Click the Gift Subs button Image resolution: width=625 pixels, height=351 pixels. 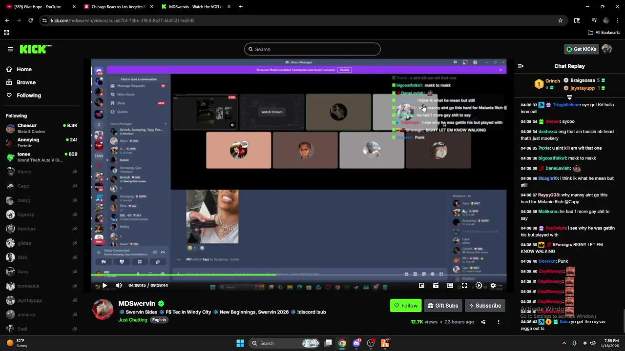click(x=443, y=306)
